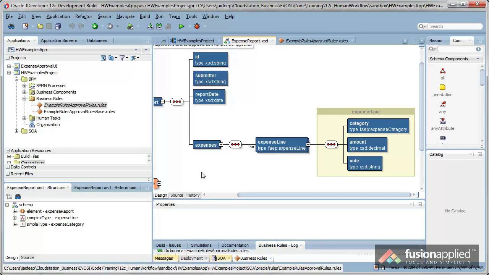The image size is (489, 275).
Task: Click the Projects panel refresh icon
Action: coord(111,58)
